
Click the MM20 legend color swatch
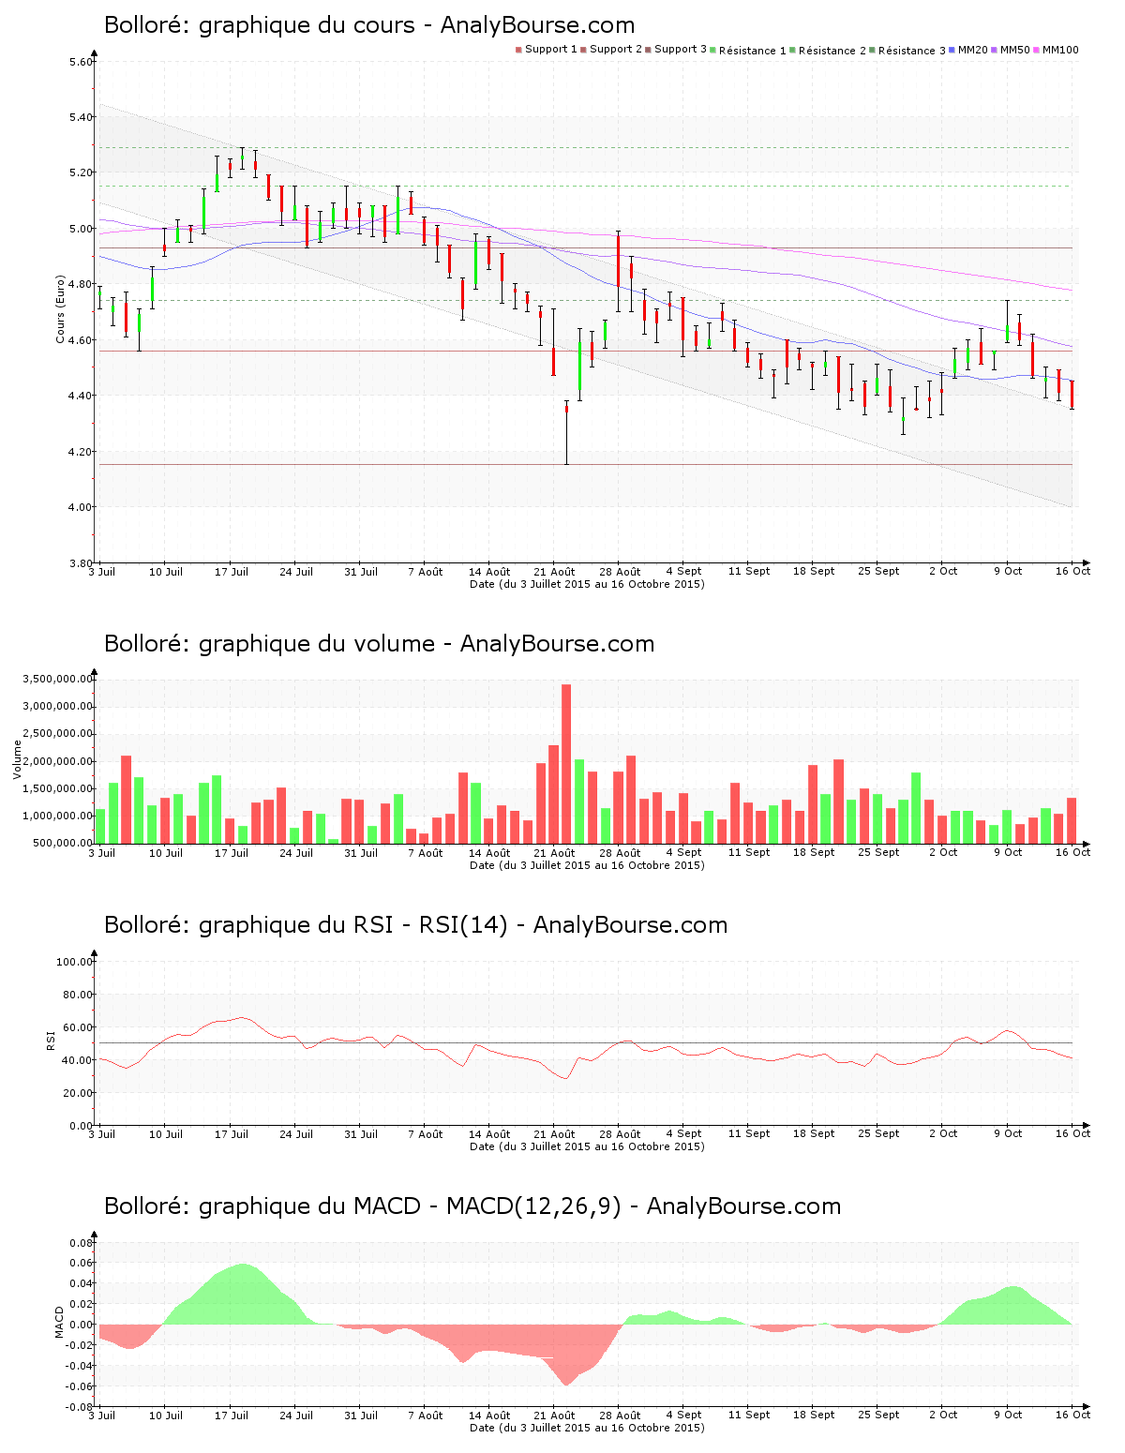pos(952,50)
